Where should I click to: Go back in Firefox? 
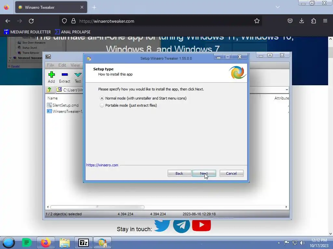coord(8,21)
